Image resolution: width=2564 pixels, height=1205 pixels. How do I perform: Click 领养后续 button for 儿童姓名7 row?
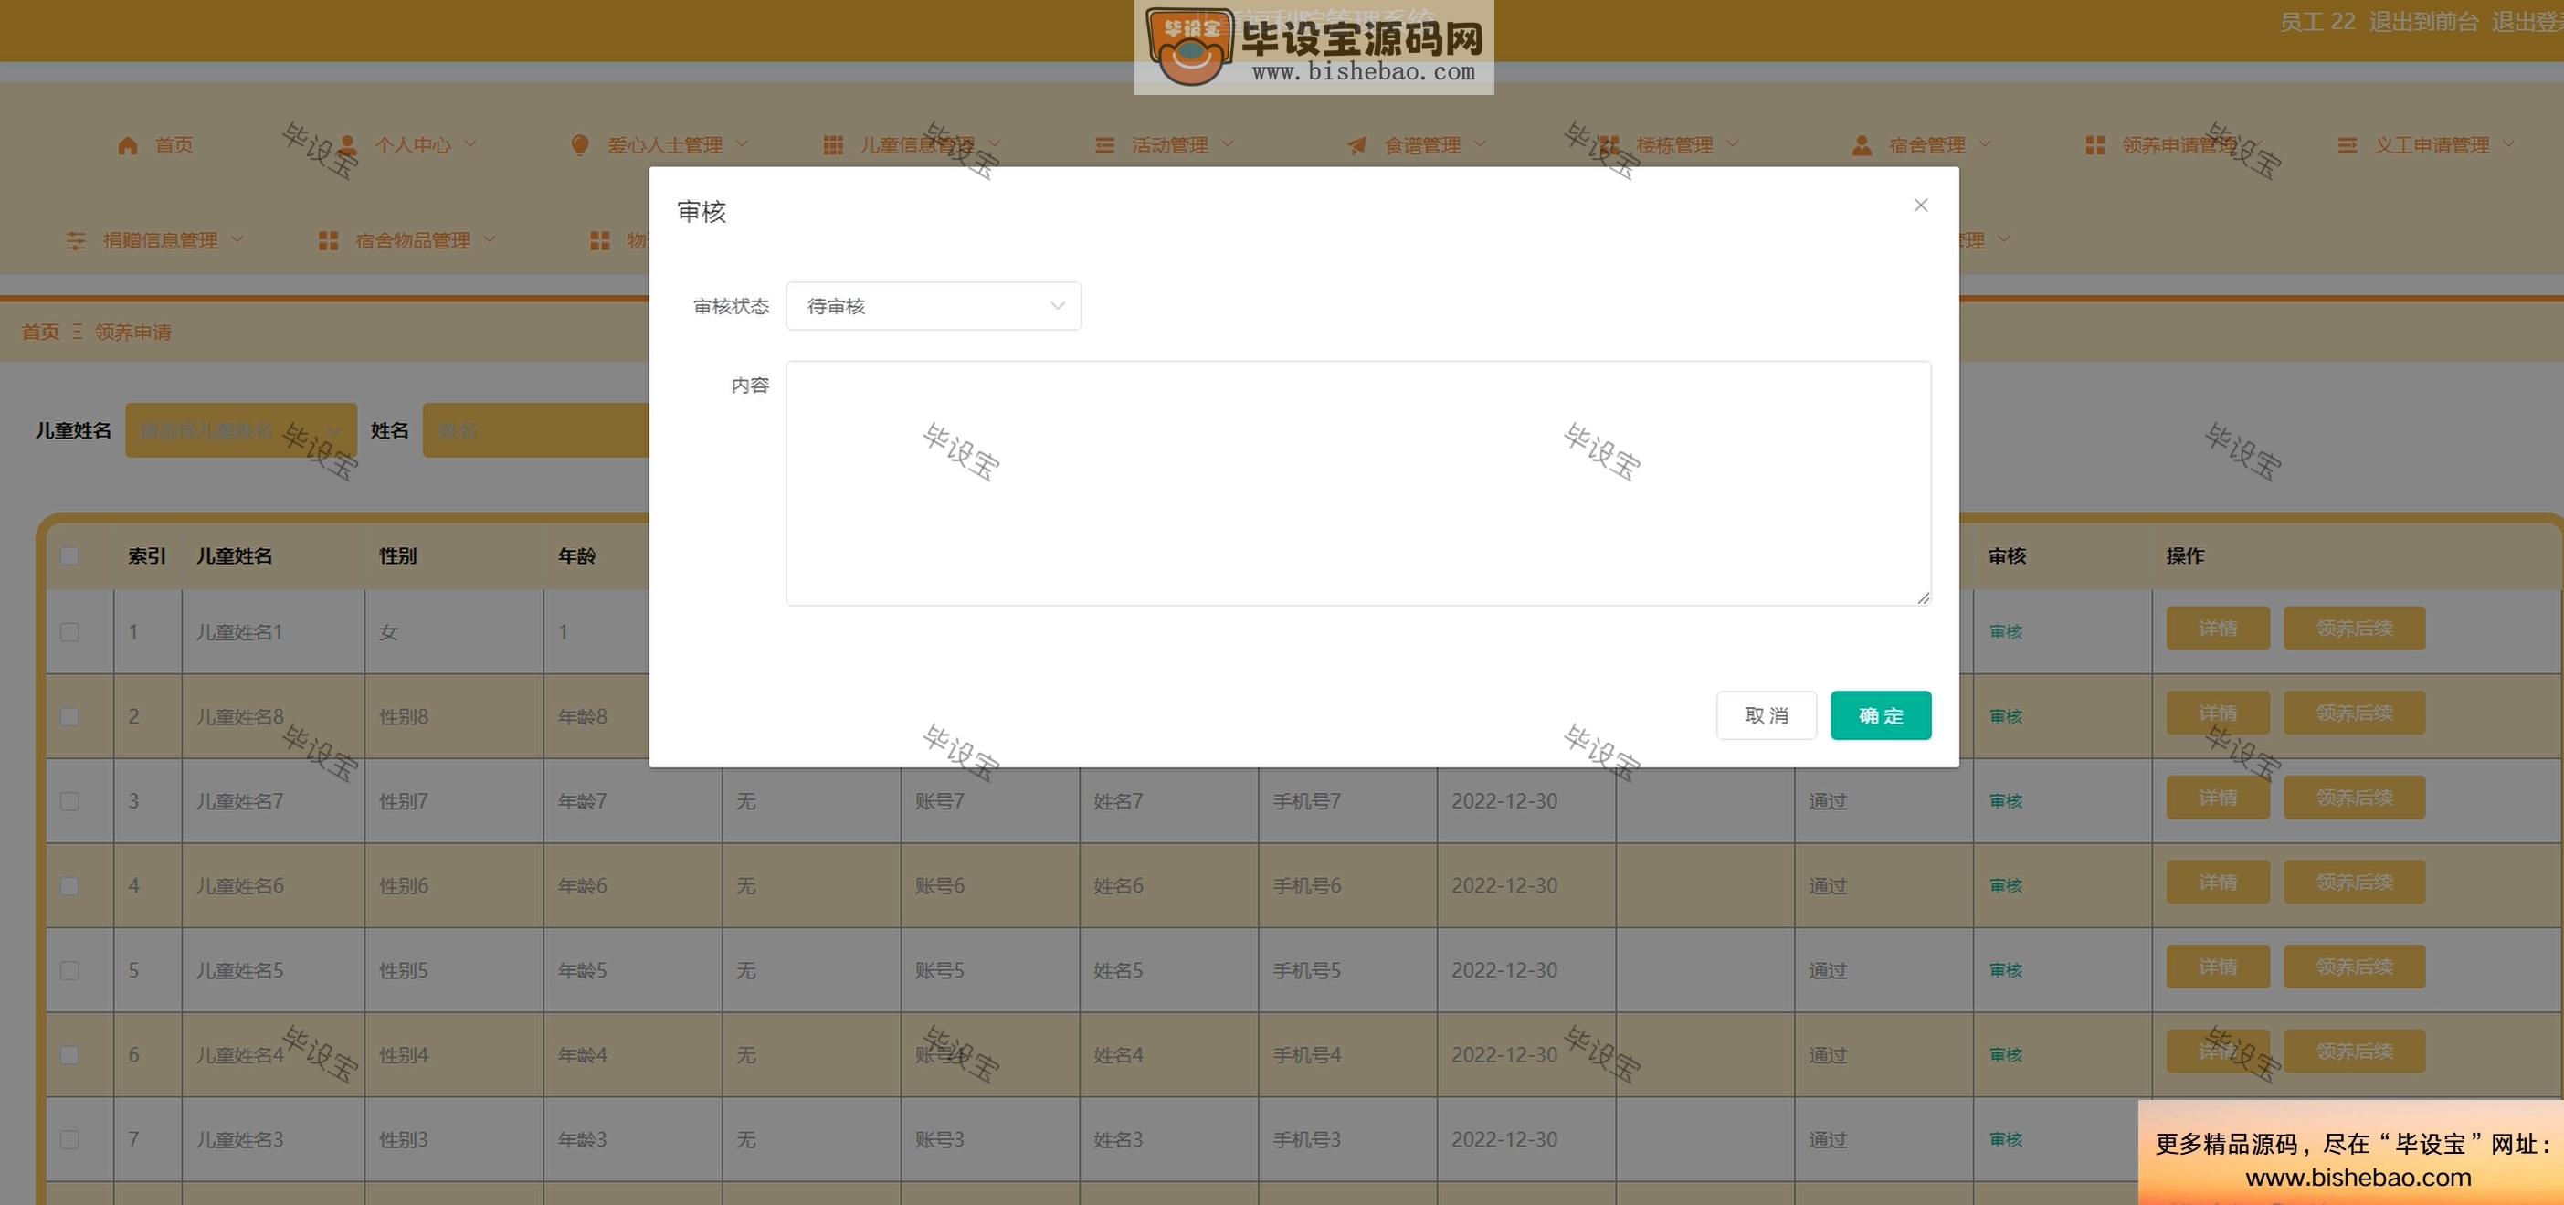[2354, 798]
